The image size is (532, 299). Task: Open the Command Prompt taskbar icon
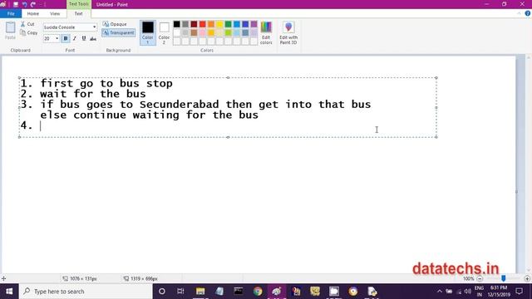tap(239, 292)
